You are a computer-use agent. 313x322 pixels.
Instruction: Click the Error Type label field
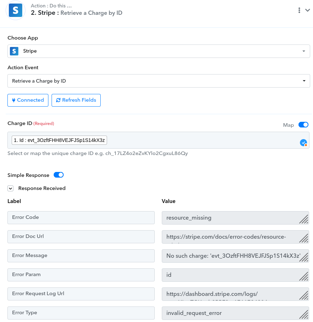point(81,313)
